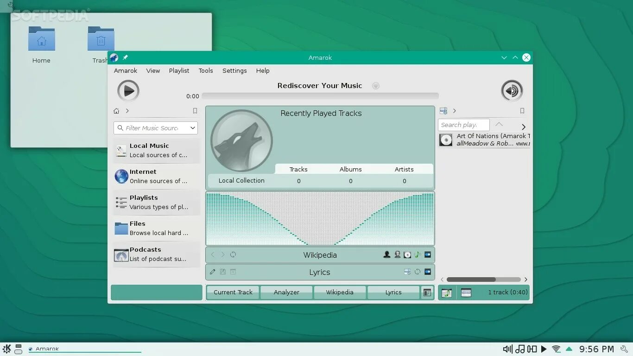The height and width of the screenshot is (356, 633).
Task: Click playlist queue icon in bottom playlist bar
Action: 446,292
